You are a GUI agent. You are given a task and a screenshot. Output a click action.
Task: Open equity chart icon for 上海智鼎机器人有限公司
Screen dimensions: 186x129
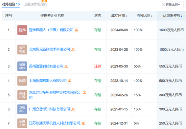pos(70,81)
